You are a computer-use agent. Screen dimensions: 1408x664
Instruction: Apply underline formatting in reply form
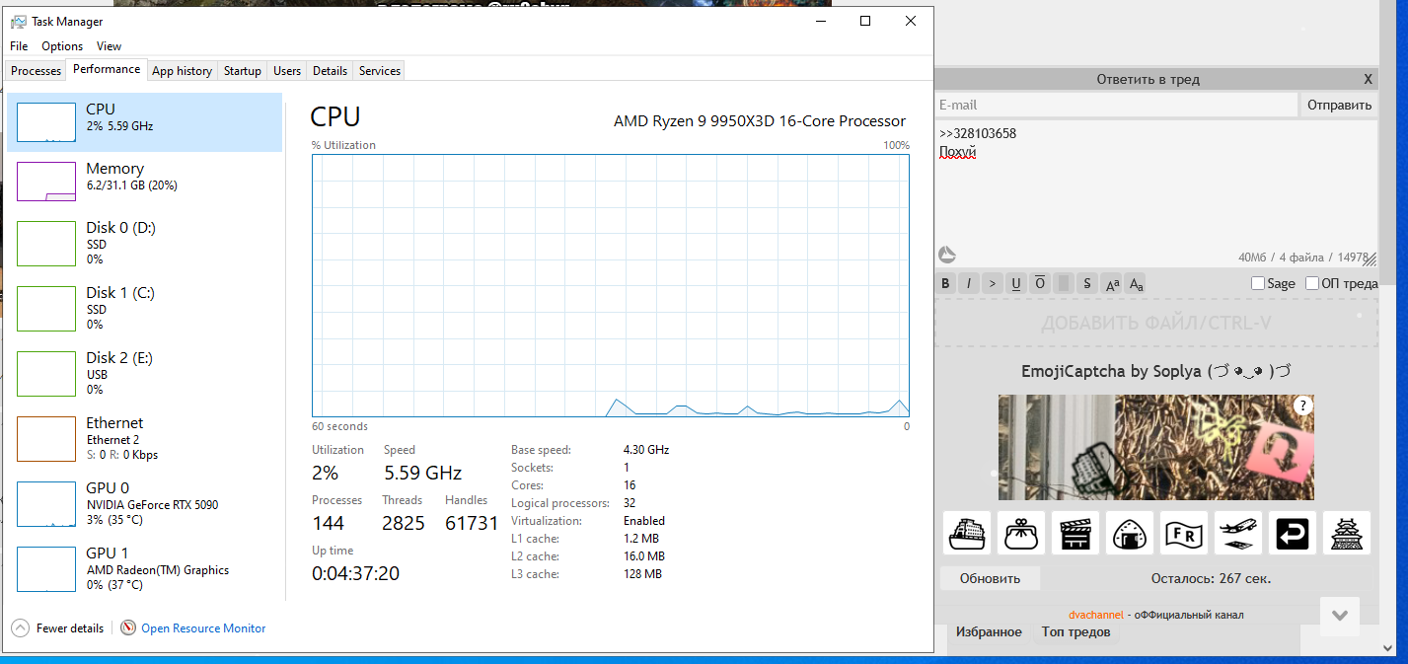coord(1016,283)
